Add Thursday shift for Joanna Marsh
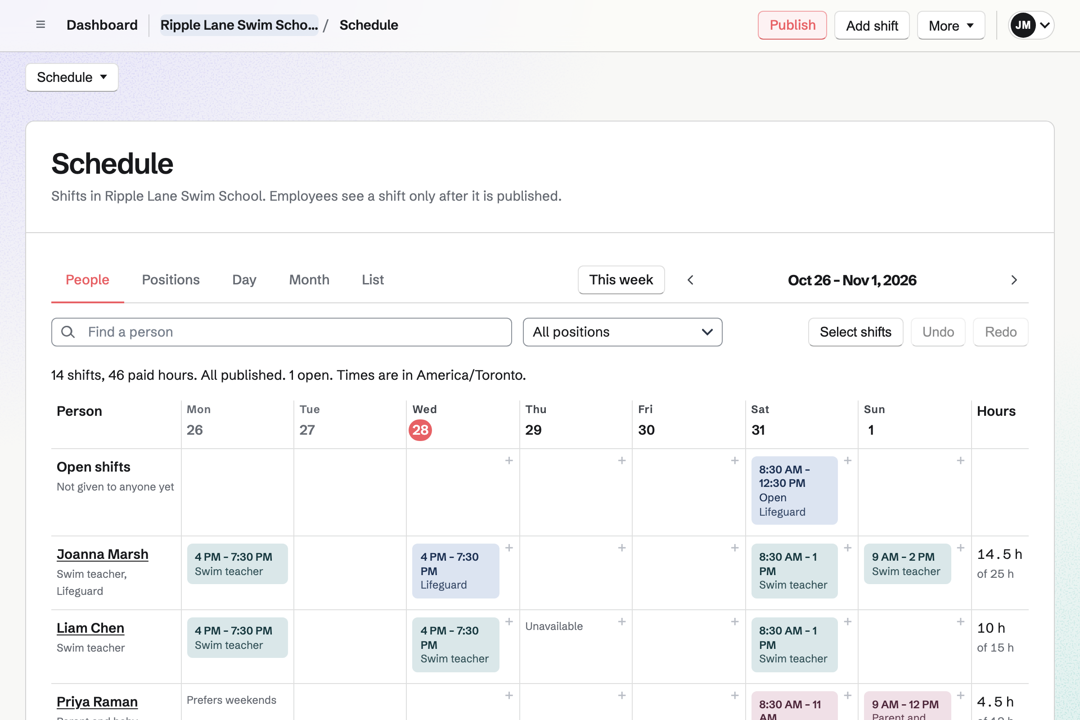This screenshot has height=720, width=1080. point(622,548)
